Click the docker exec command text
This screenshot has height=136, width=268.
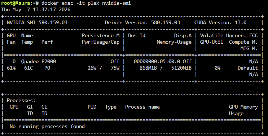[x=86, y=3]
